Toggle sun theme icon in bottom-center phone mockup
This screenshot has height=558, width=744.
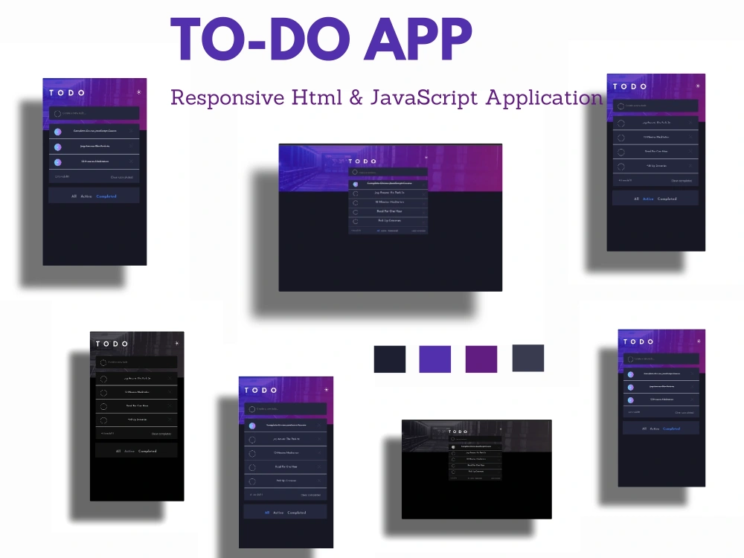[x=326, y=390]
